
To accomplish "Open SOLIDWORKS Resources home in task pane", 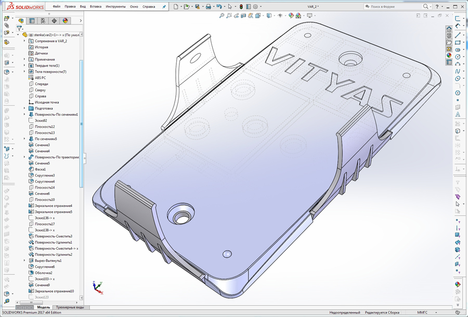I will (x=449, y=29).
